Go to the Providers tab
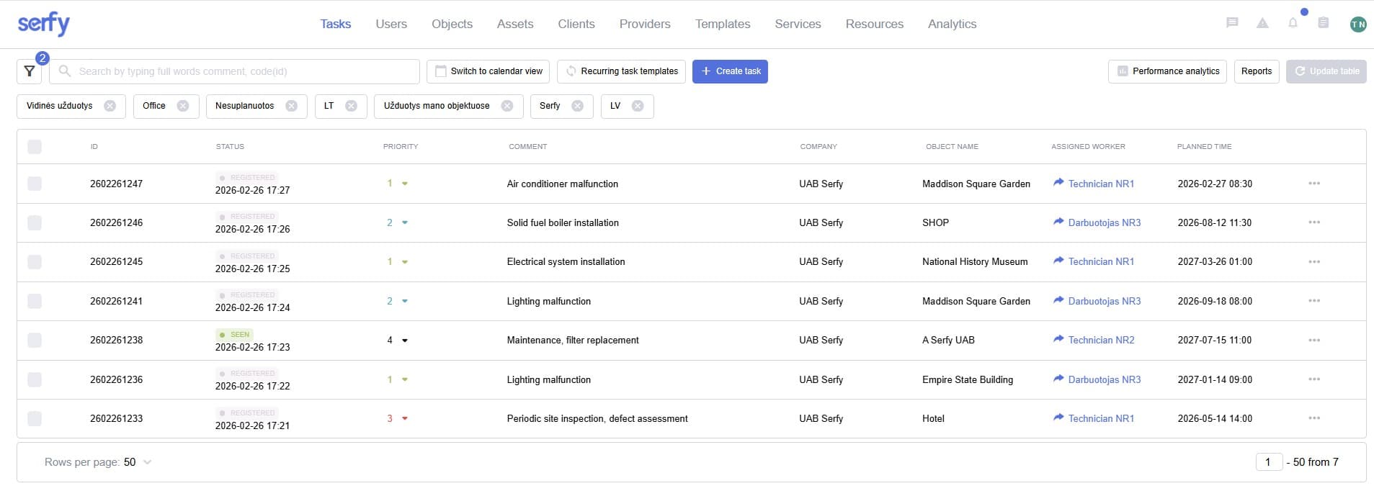The width and height of the screenshot is (1374, 491). [x=645, y=24]
